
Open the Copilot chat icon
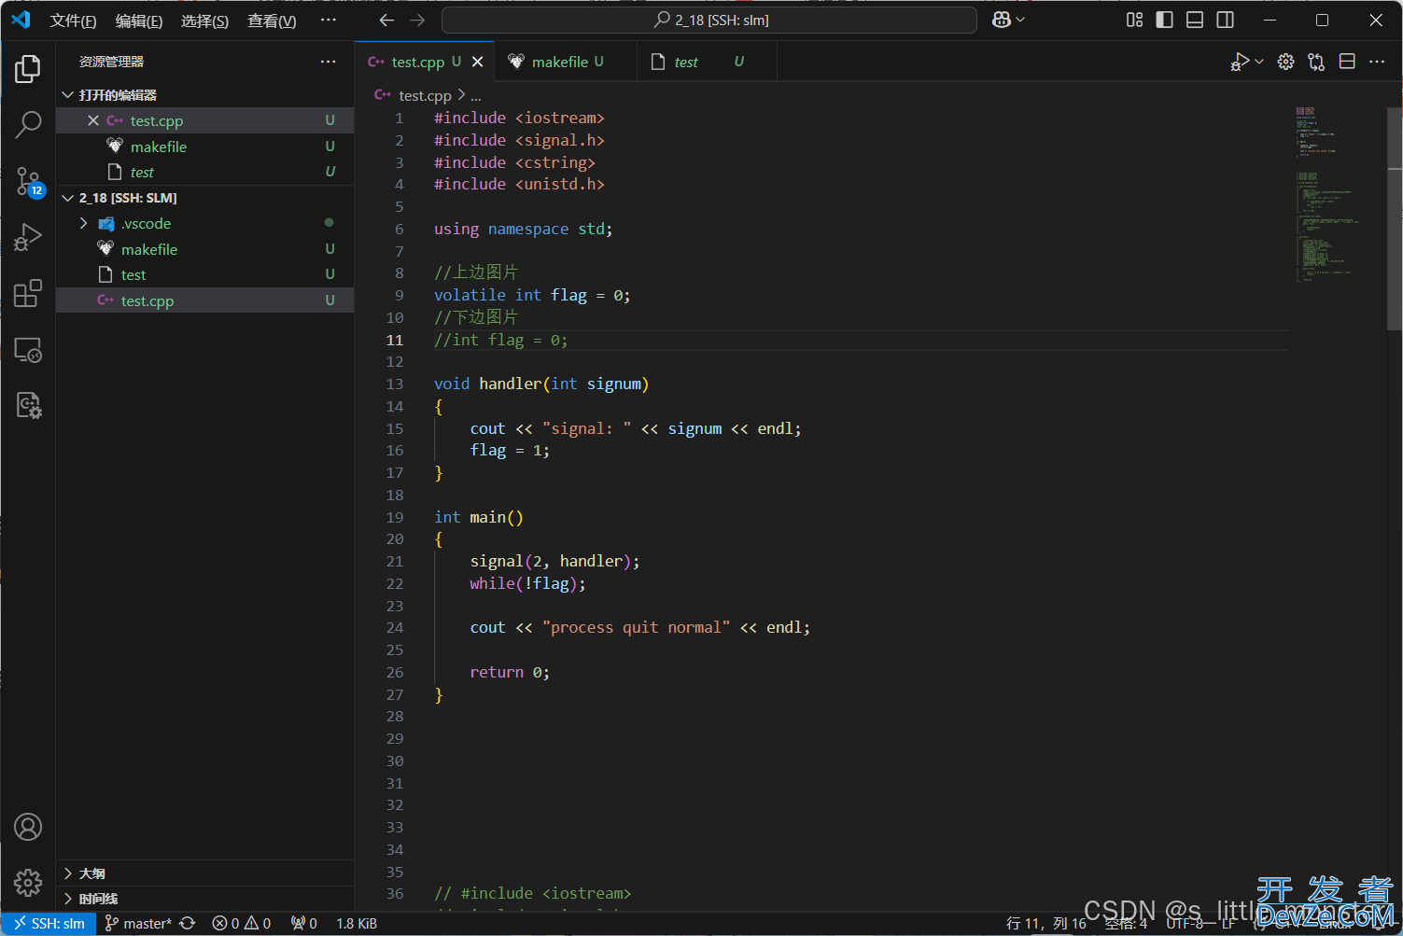click(x=1002, y=20)
